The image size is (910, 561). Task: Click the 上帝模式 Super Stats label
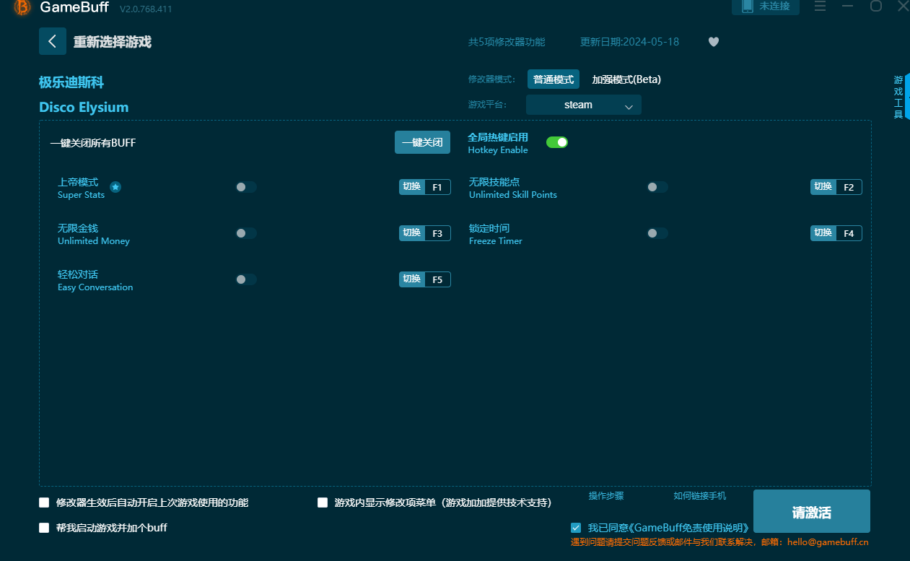[x=81, y=188]
